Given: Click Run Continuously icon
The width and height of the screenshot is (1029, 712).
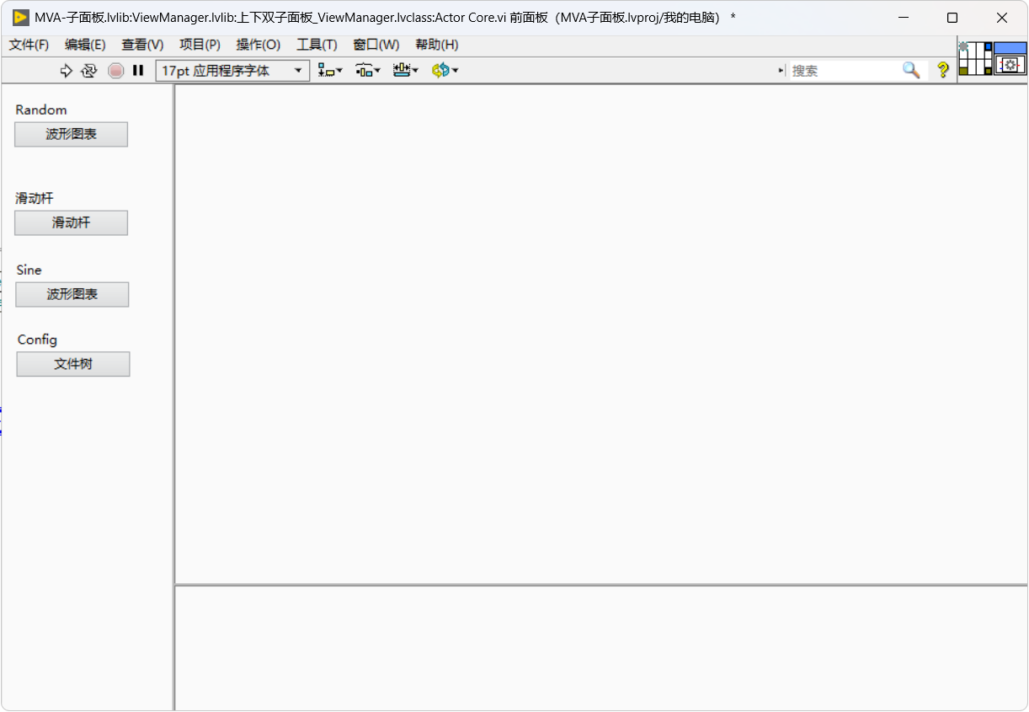Looking at the screenshot, I should point(89,71).
